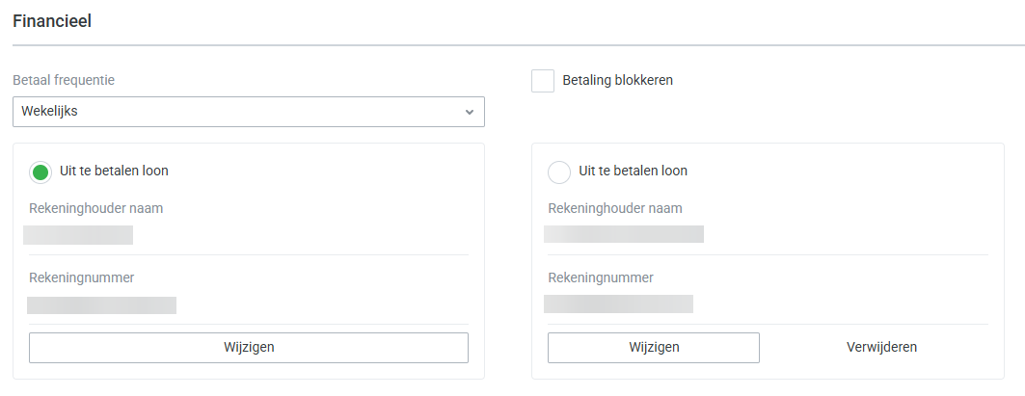Click the blurred account holder name in the right card
This screenshot has height=396, width=1025.
624,234
